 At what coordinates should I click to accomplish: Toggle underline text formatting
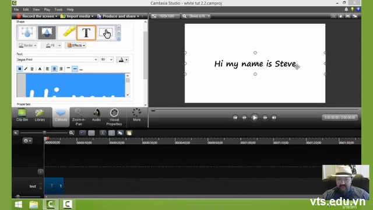click(x=32, y=69)
